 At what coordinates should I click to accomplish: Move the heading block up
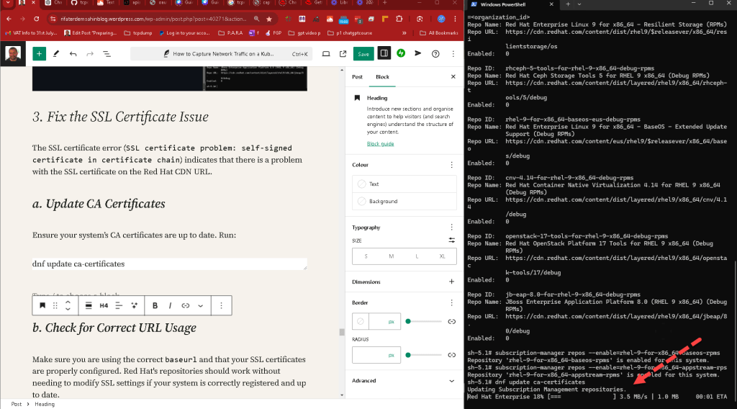click(x=68, y=302)
